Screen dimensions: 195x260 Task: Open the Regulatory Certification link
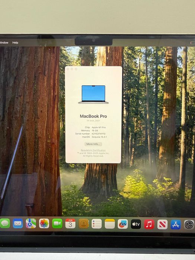click(x=93, y=150)
